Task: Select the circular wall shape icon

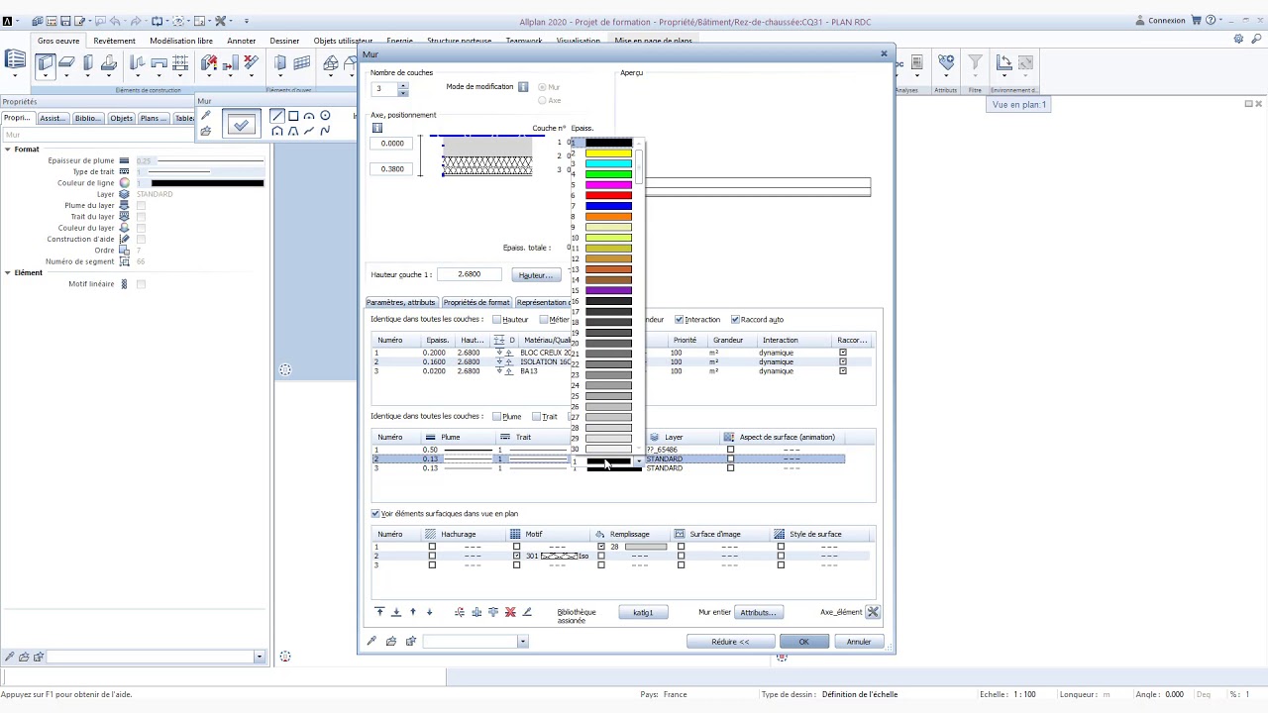Action: pos(325,116)
